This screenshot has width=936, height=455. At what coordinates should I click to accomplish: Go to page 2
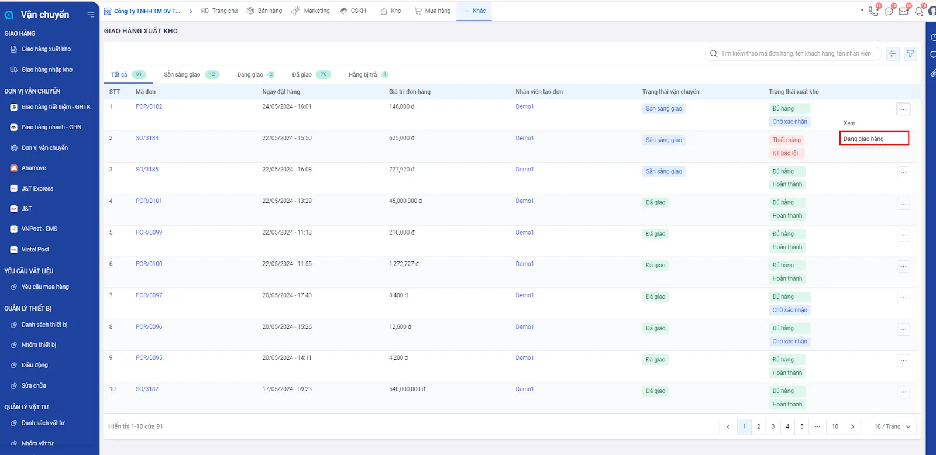759,426
